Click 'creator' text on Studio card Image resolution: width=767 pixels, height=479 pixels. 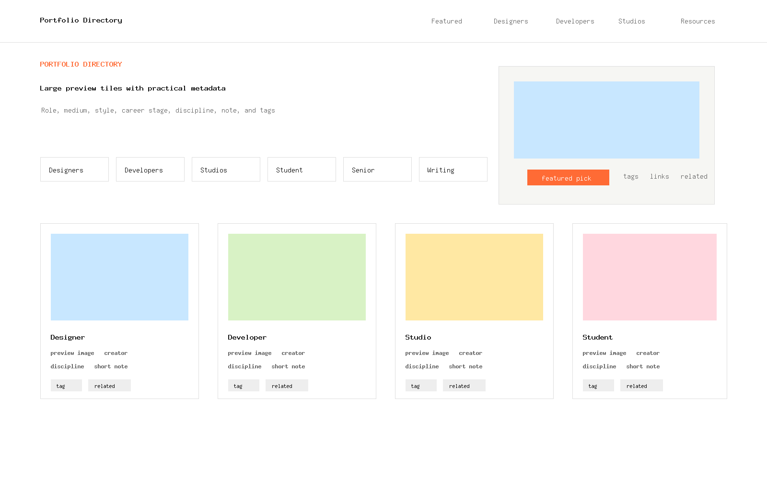point(471,353)
